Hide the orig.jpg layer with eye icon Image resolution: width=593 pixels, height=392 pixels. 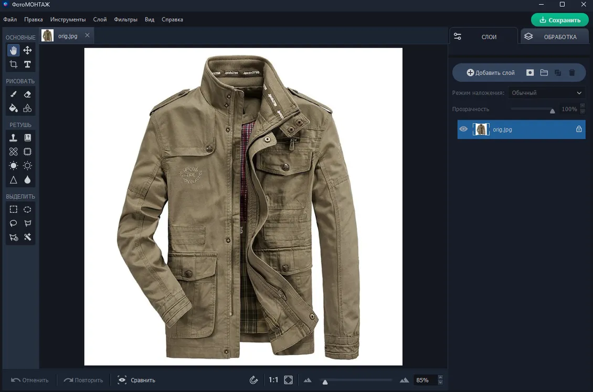pos(463,129)
